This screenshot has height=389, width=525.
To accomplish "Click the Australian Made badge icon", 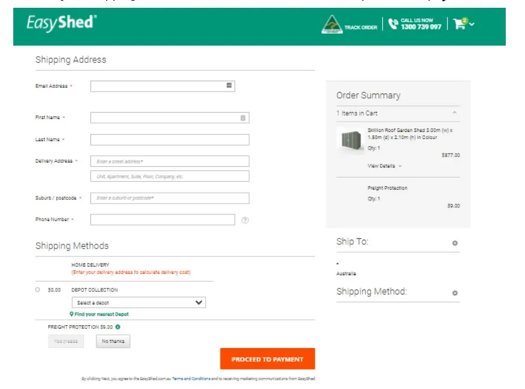I will (331, 25).
